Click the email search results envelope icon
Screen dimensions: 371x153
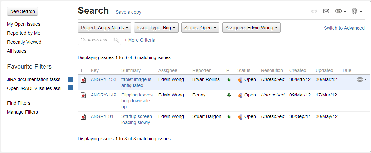pos(326,11)
